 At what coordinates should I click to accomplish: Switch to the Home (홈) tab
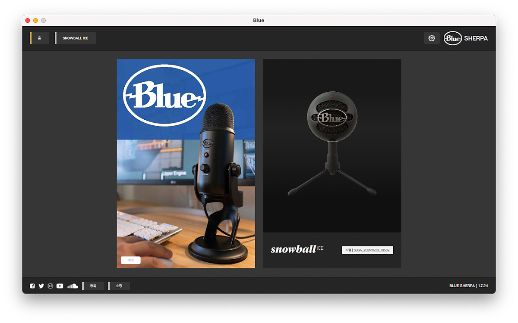click(x=39, y=38)
